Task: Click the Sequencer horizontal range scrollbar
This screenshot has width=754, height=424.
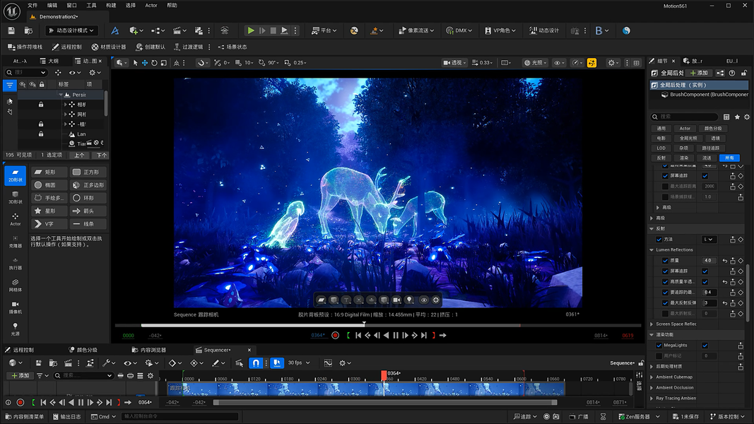Action: pyautogui.click(x=386, y=402)
